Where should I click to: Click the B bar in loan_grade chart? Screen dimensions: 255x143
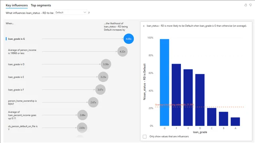pyautogui.click(x=224, y=119)
